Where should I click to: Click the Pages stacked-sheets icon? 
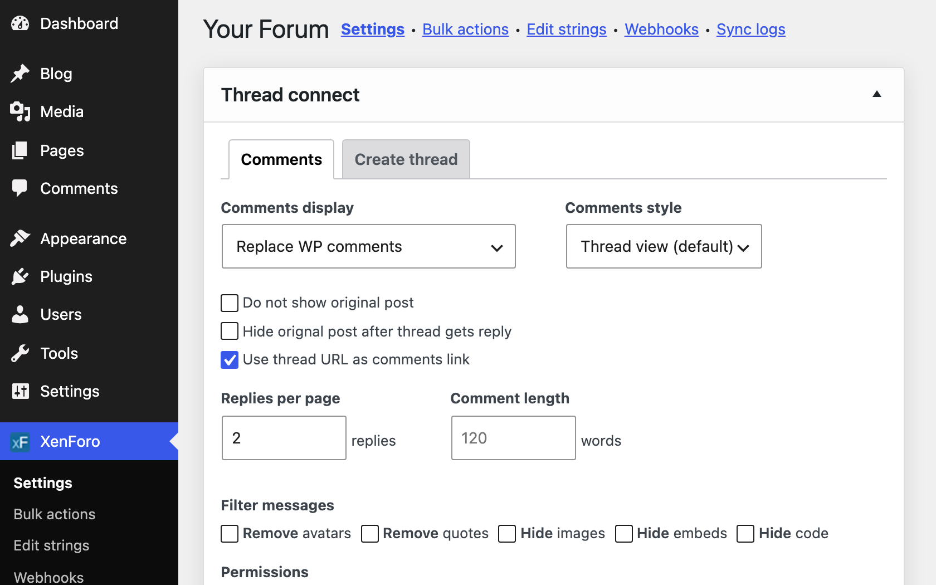pyautogui.click(x=20, y=150)
